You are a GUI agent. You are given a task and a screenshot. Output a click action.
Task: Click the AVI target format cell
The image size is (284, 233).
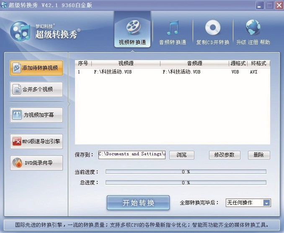253,72
